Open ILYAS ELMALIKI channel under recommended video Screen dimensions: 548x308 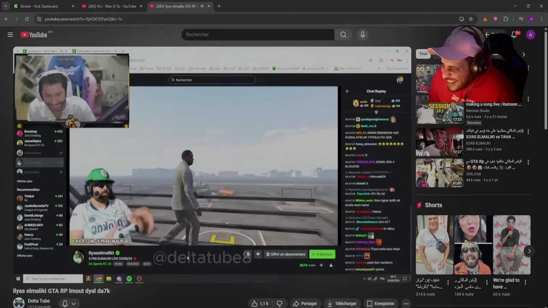[478, 143]
